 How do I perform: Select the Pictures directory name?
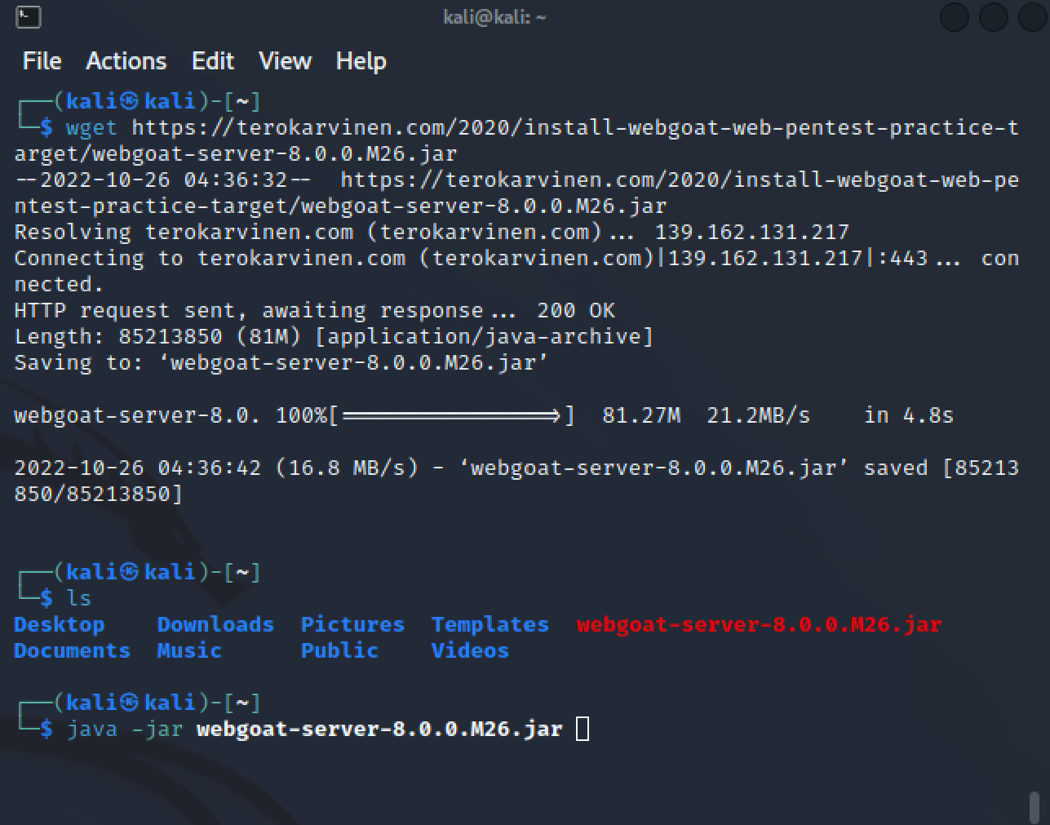[352, 624]
